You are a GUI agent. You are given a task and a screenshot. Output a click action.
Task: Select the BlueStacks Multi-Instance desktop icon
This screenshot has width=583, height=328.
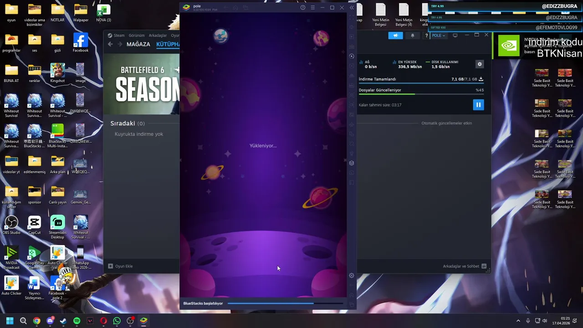pyautogui.click(x=57, y=136)
